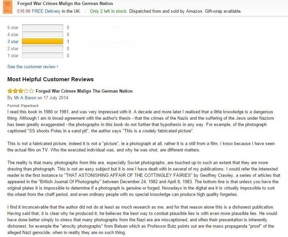This screenshot has width=288, height=237.
Task: Click the empty 5 star rating bar
Action: (x=42, y=27)
